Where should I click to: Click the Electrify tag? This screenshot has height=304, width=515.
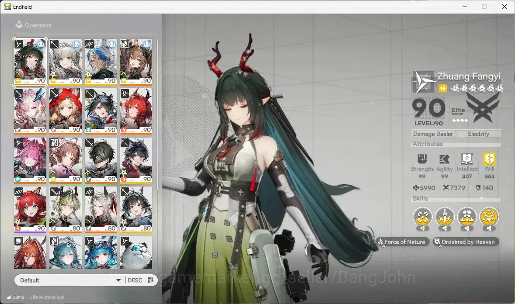(x=479, y=134)
